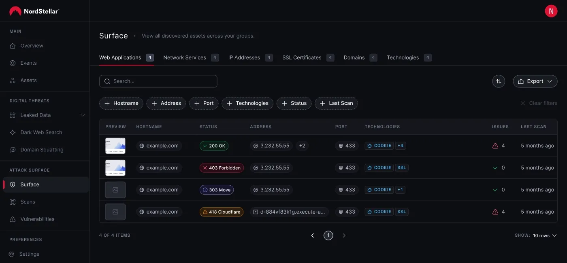
Task: Open Events from the sidebar icon
Action: click(13, 63)
